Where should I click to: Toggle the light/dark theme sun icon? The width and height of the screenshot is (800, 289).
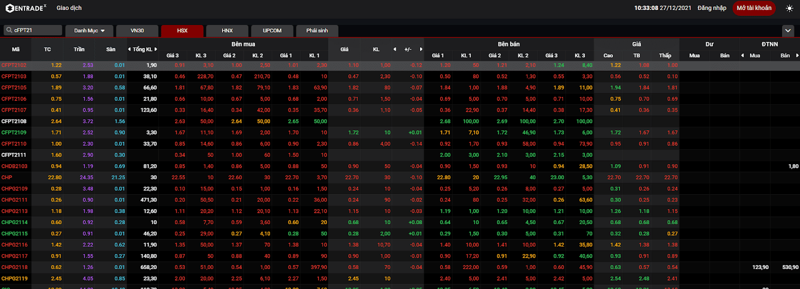click(x=789, y=8)
